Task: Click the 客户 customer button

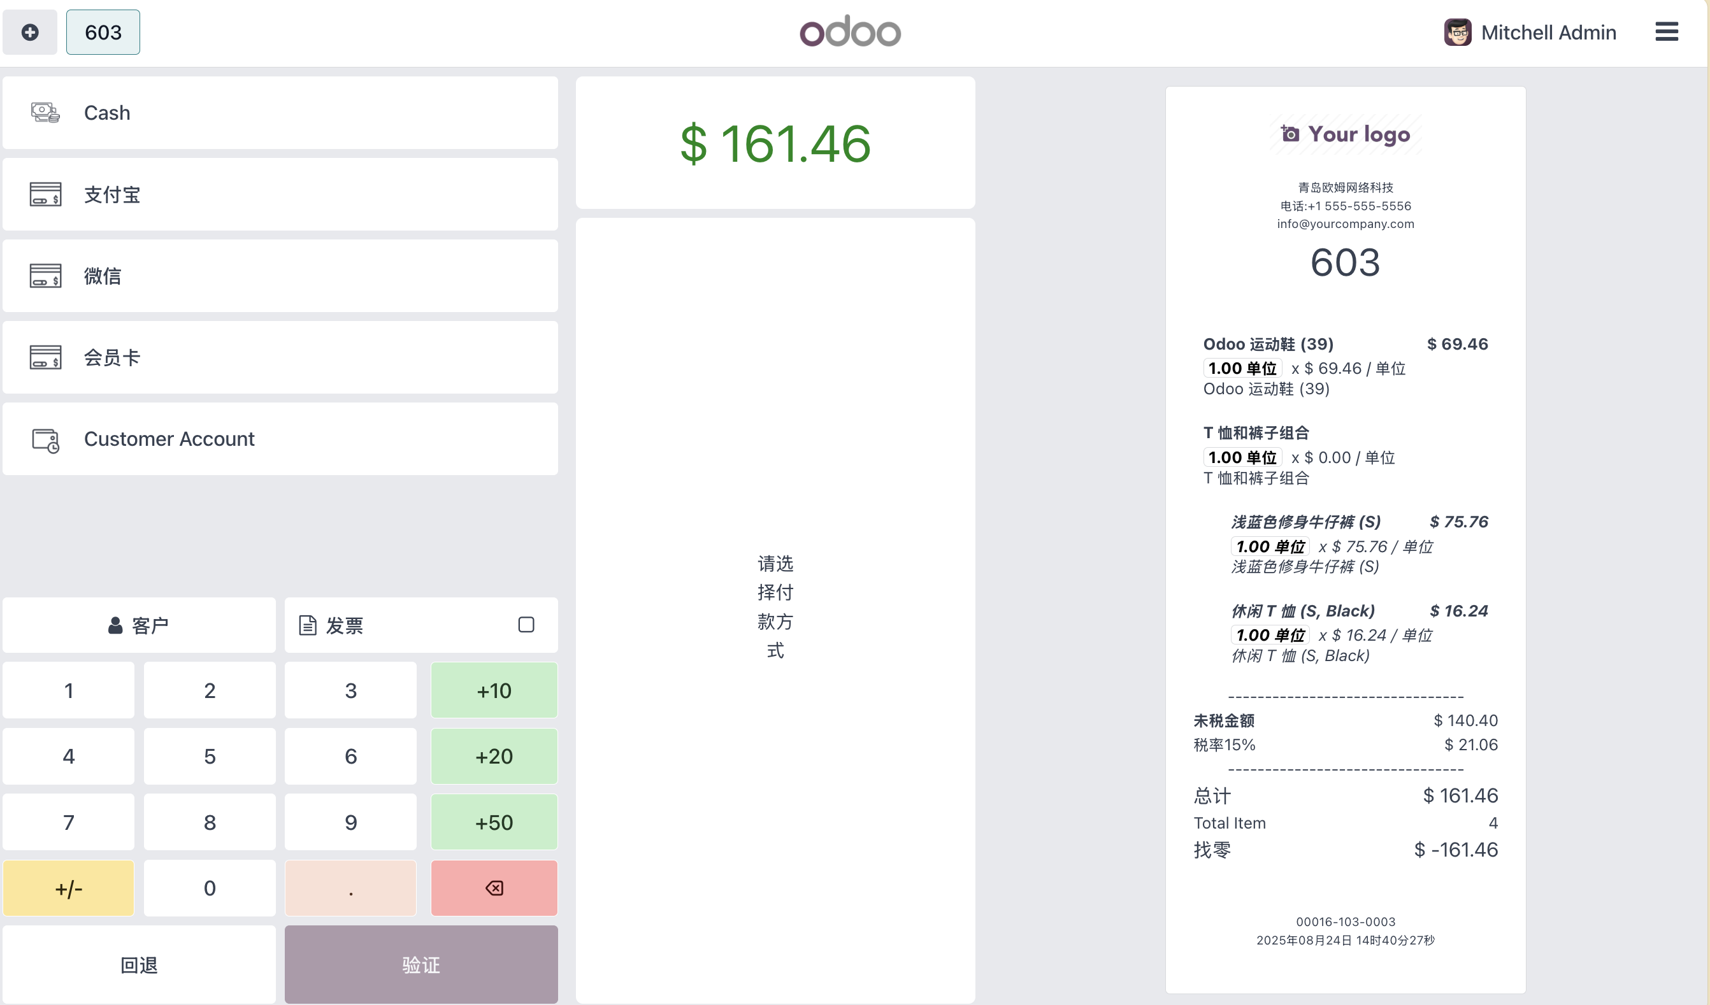Action: pos(138,625)
